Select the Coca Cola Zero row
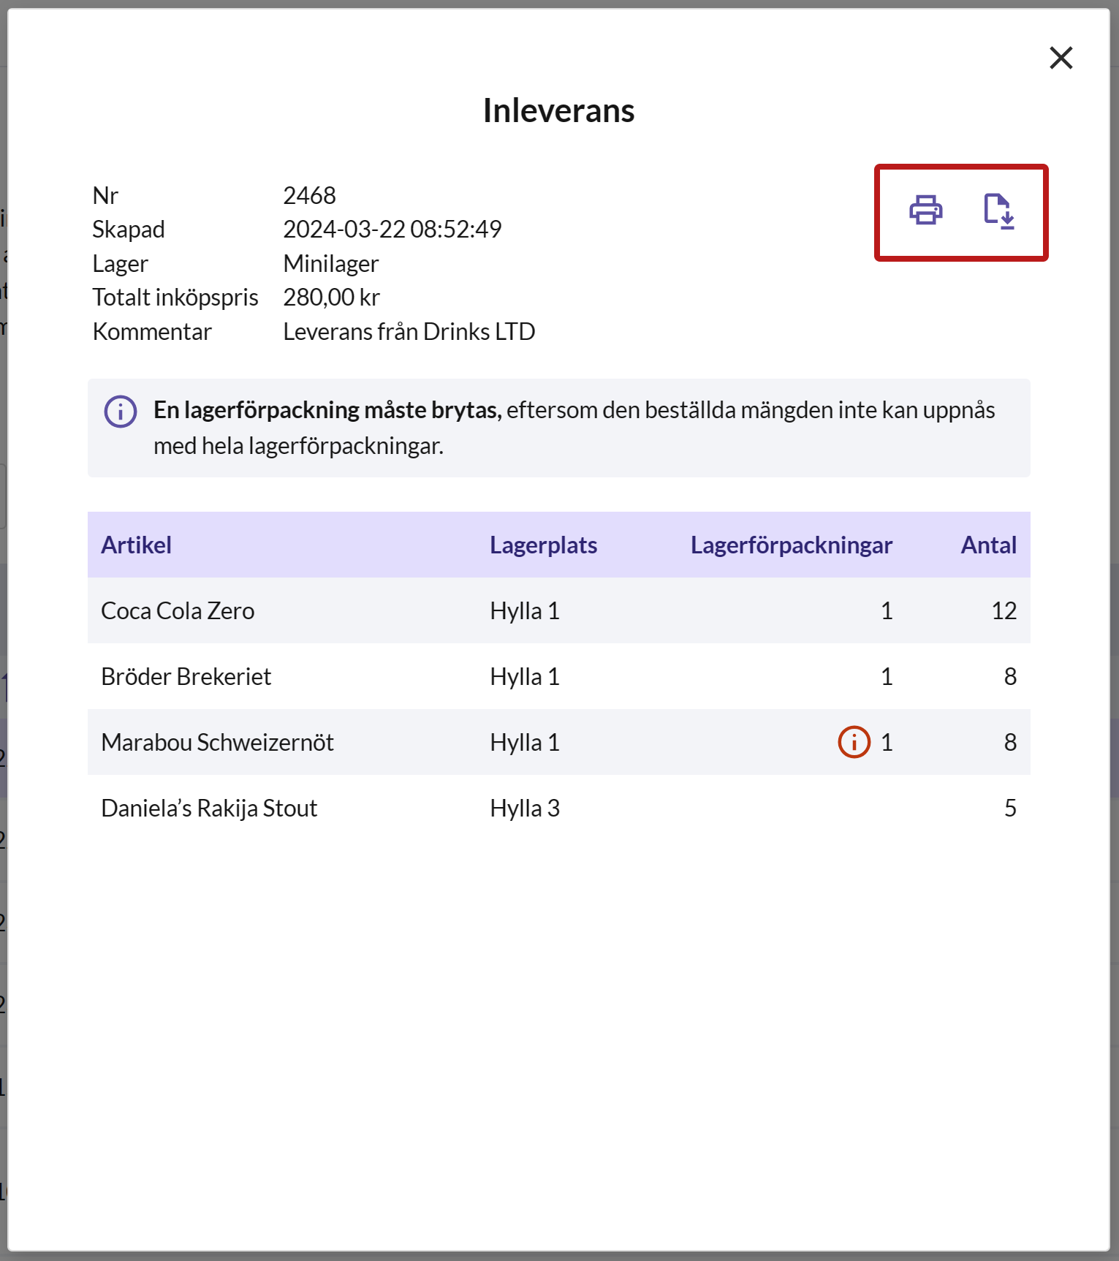This screenshot has width=1119, height=1261. click(x=559, y=610)
